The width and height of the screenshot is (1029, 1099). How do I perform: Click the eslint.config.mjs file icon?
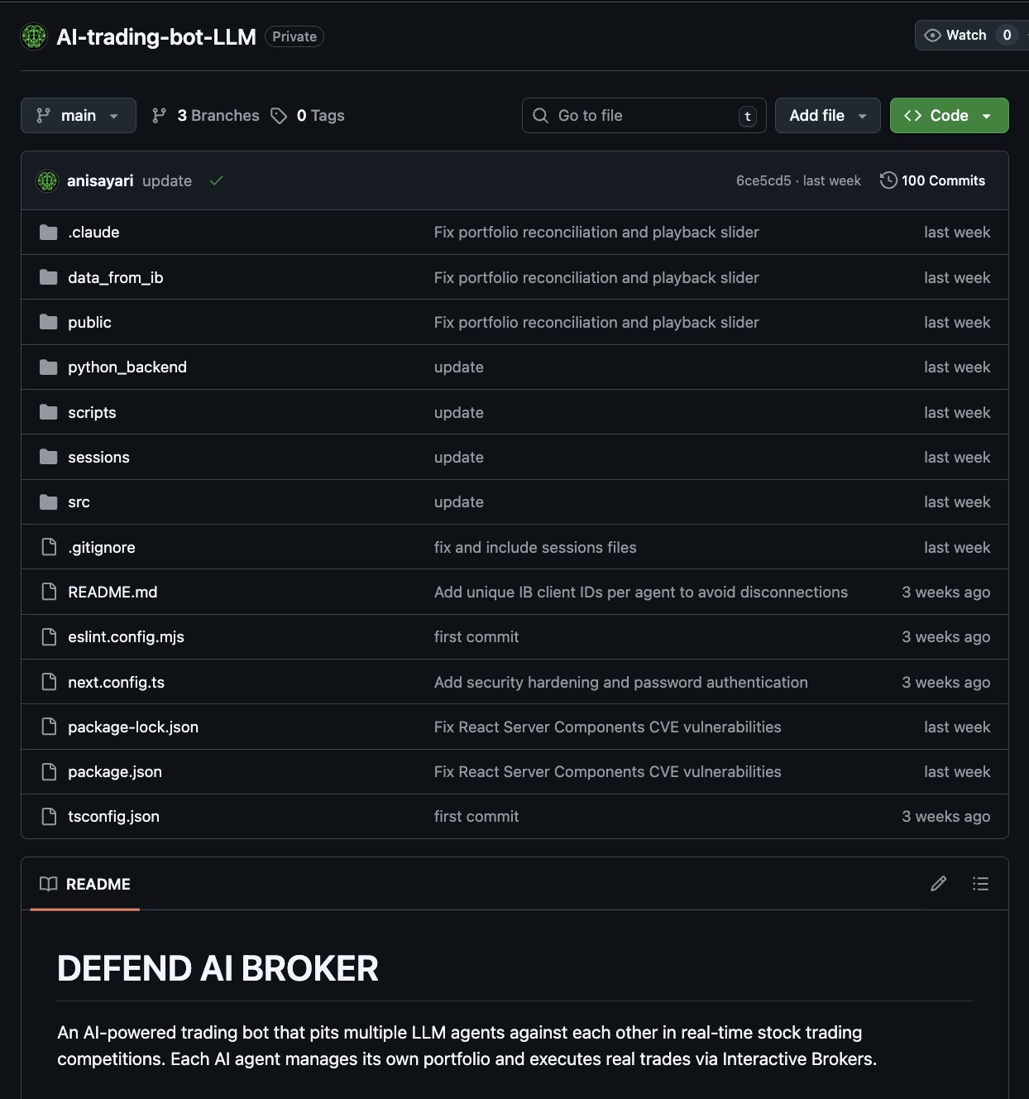point(49,636)
